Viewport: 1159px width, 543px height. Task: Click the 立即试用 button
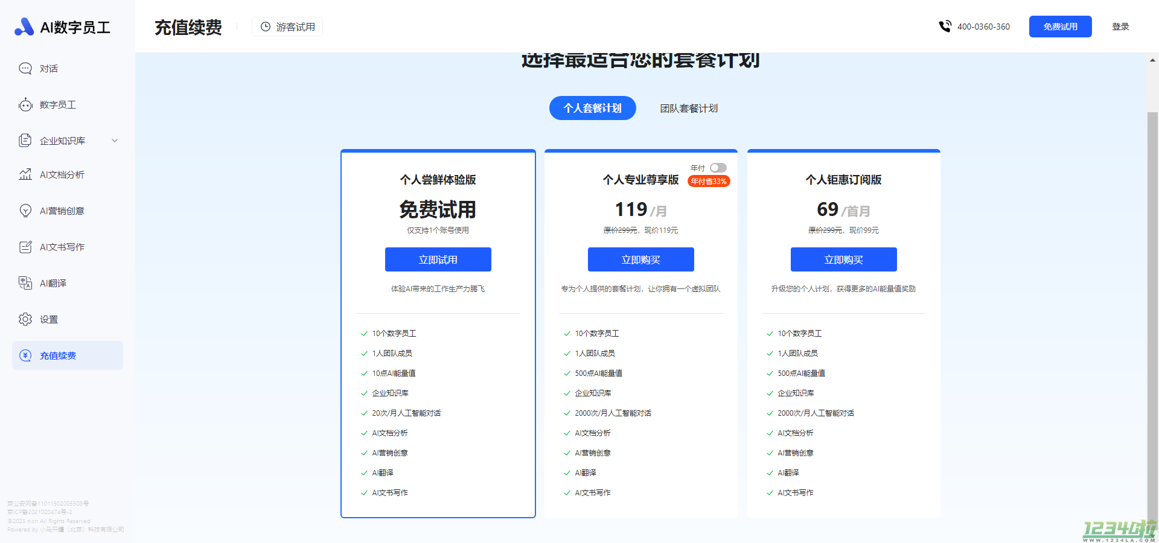click(x=438, y=259)
